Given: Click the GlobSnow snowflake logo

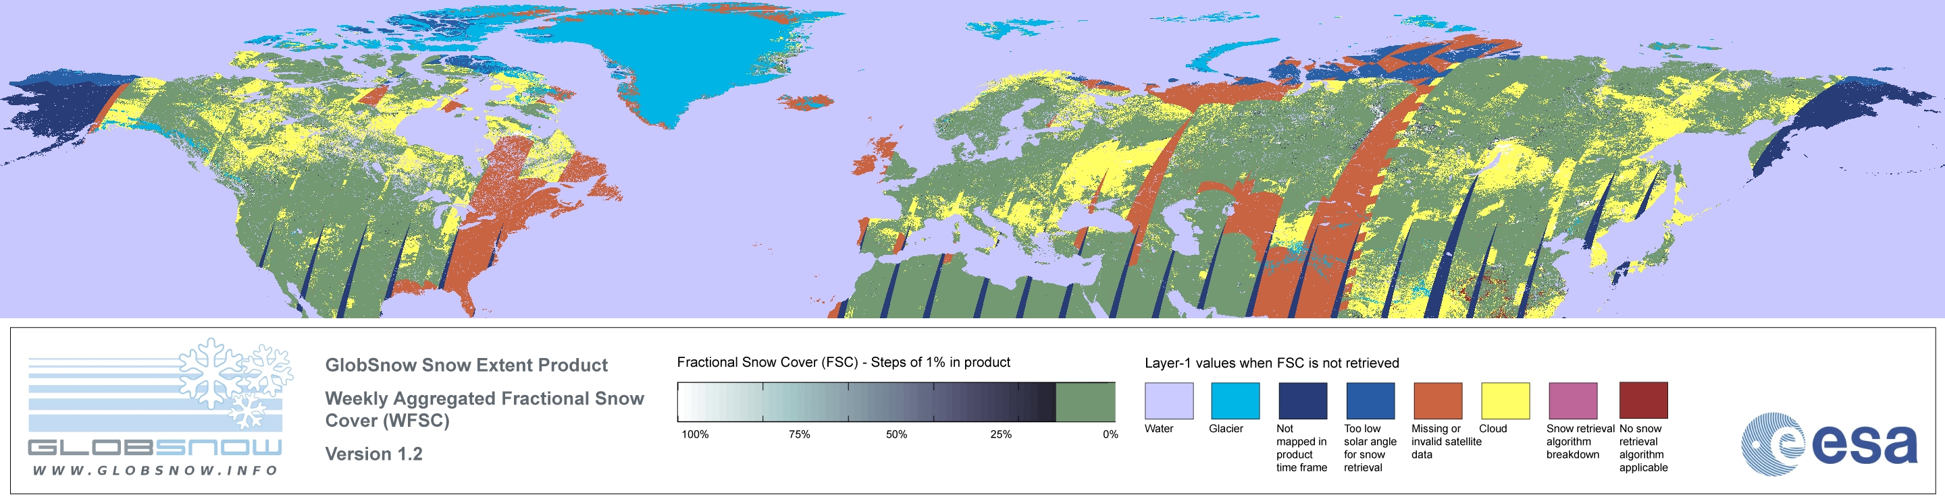Looking at the screenshot, I should coord(236,383).
